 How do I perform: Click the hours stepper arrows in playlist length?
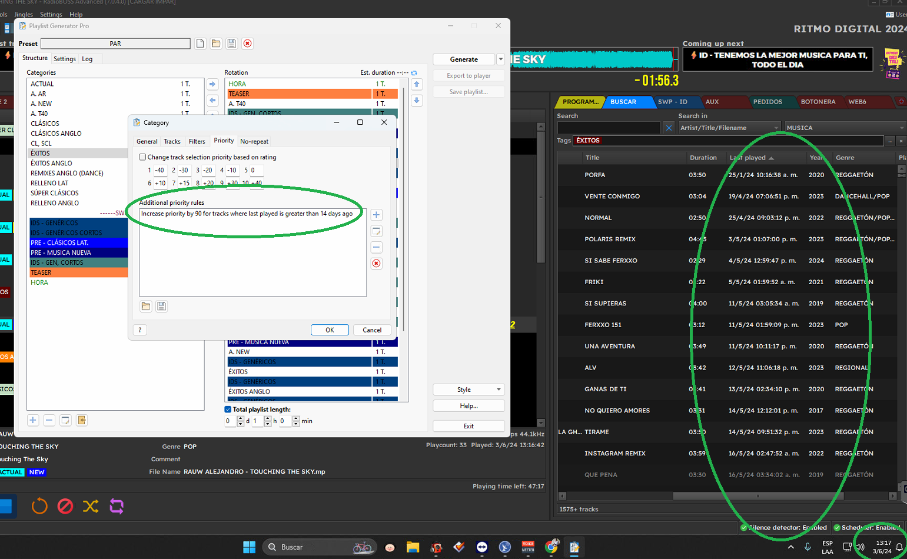pos(268,421)
